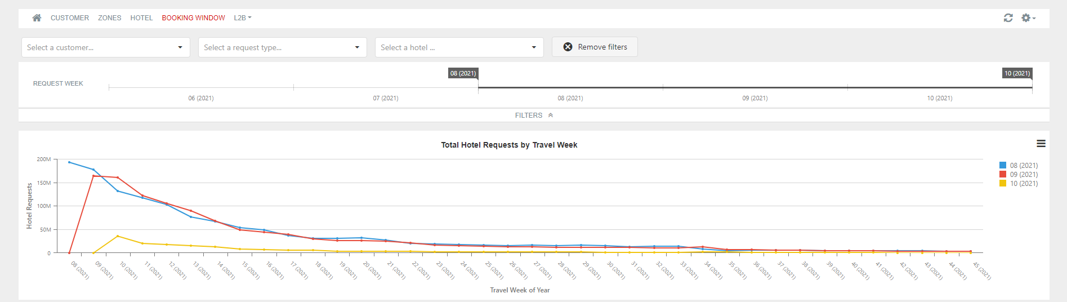Switch to the CUSTOMER tab
1067x302 pixels.
(70, 18)
